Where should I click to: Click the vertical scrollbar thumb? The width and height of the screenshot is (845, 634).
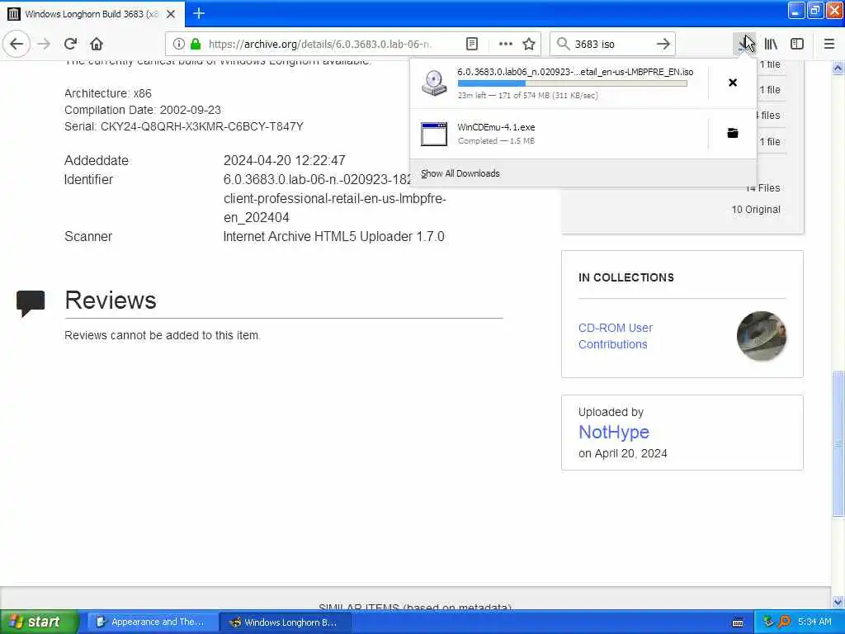[838, 443]
